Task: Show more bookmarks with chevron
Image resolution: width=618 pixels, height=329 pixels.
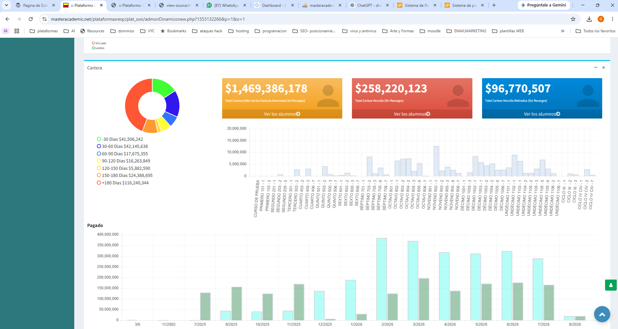Action: point(563,31)
